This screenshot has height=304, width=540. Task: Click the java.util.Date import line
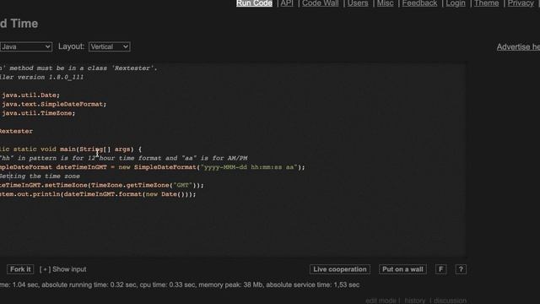pyautogui.click(x=30, y=95)
